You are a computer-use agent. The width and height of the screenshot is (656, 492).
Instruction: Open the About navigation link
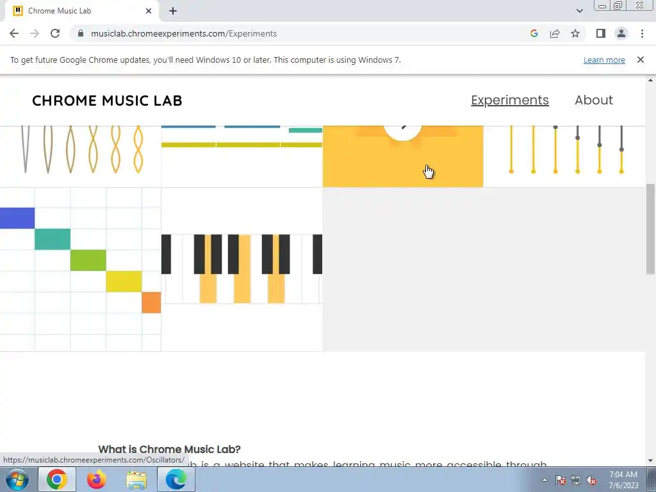coord(594,100)
